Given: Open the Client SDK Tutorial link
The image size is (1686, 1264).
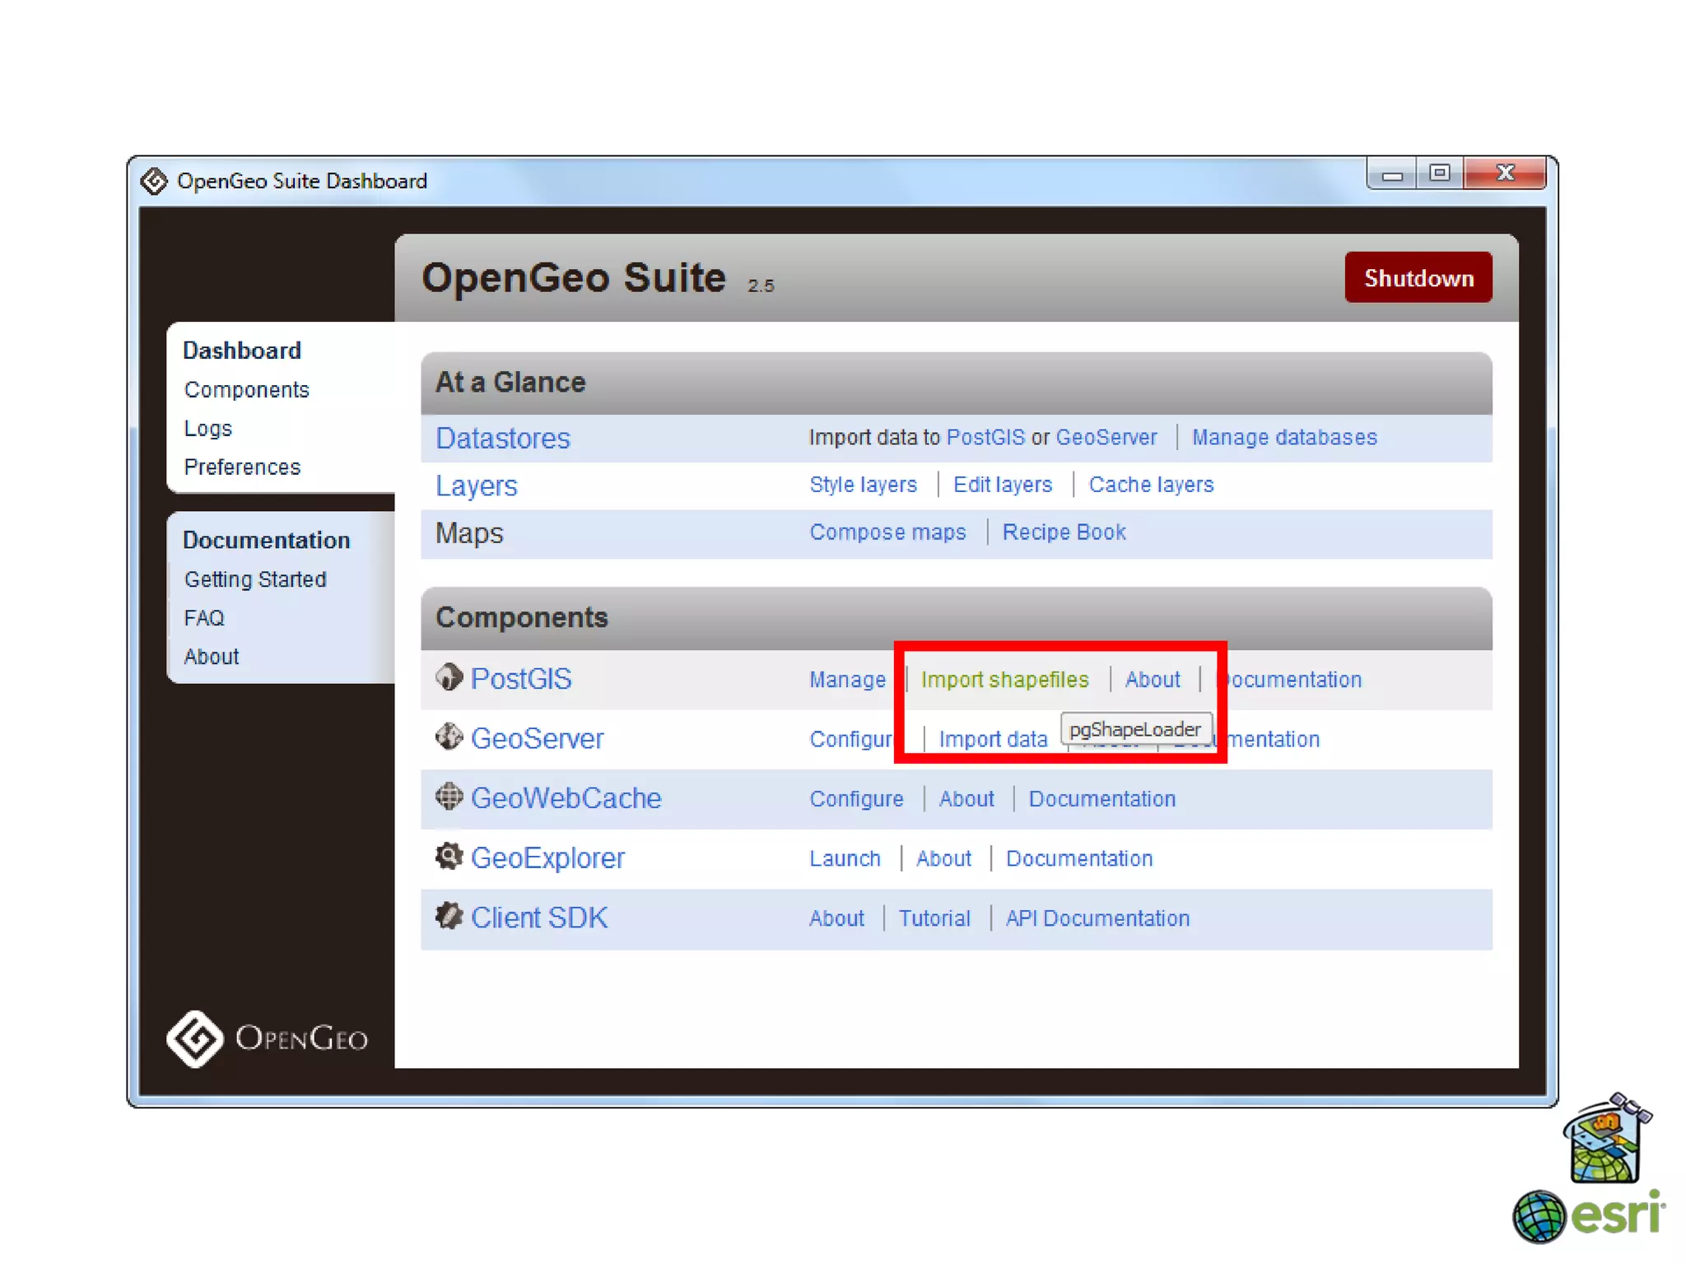Looking at the screenshot, I should pos(934,918).
